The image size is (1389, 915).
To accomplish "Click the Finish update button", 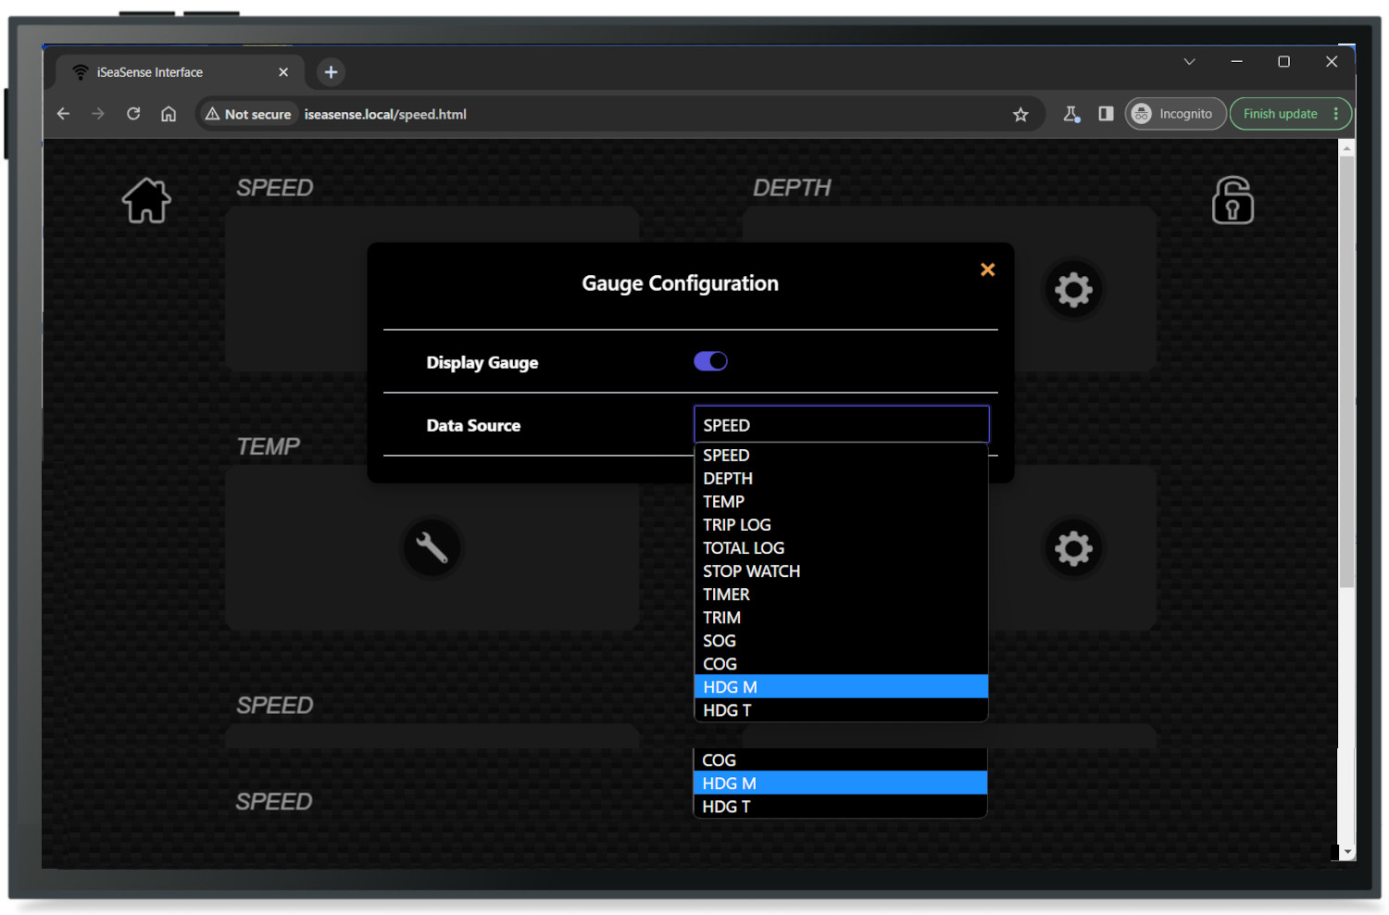I will (x=1280, y=114).
